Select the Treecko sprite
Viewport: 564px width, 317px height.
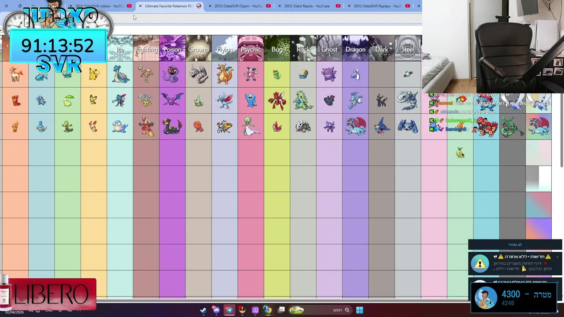click(67, 127)
